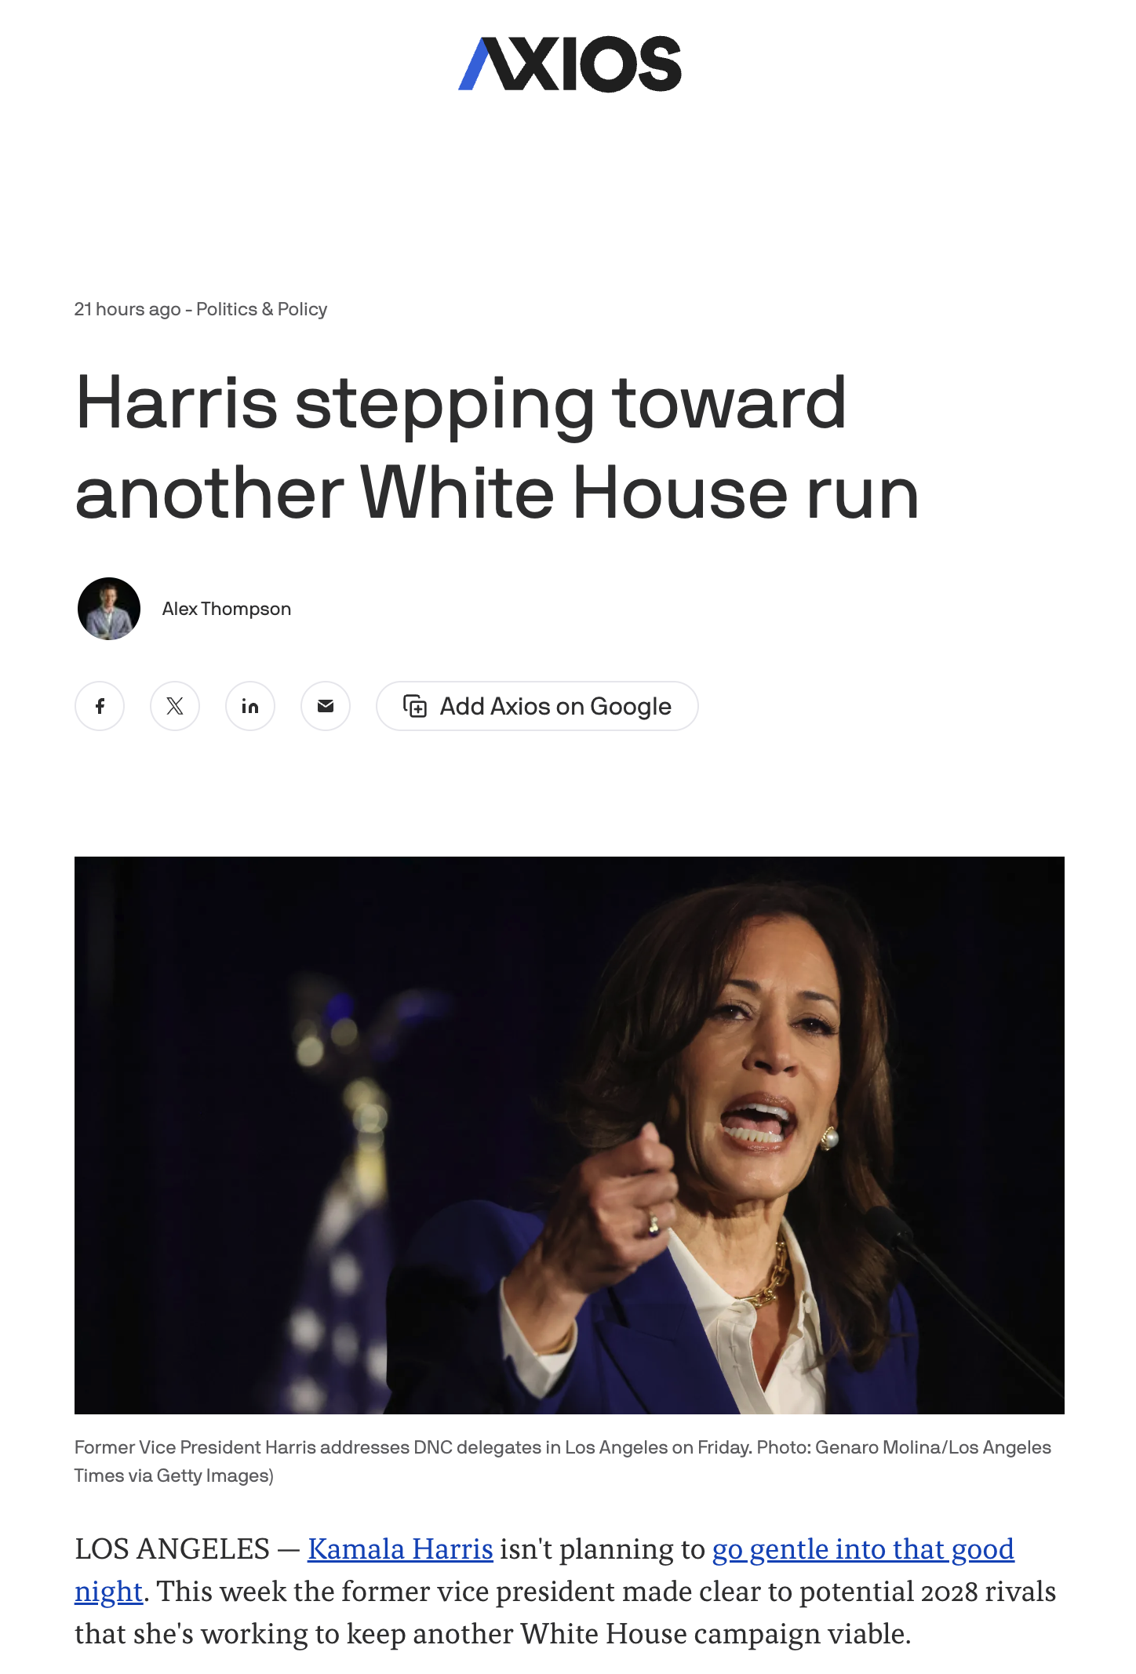Open Politics & Policy section link
This screenshot has width=1136, height=1674.
261,309
